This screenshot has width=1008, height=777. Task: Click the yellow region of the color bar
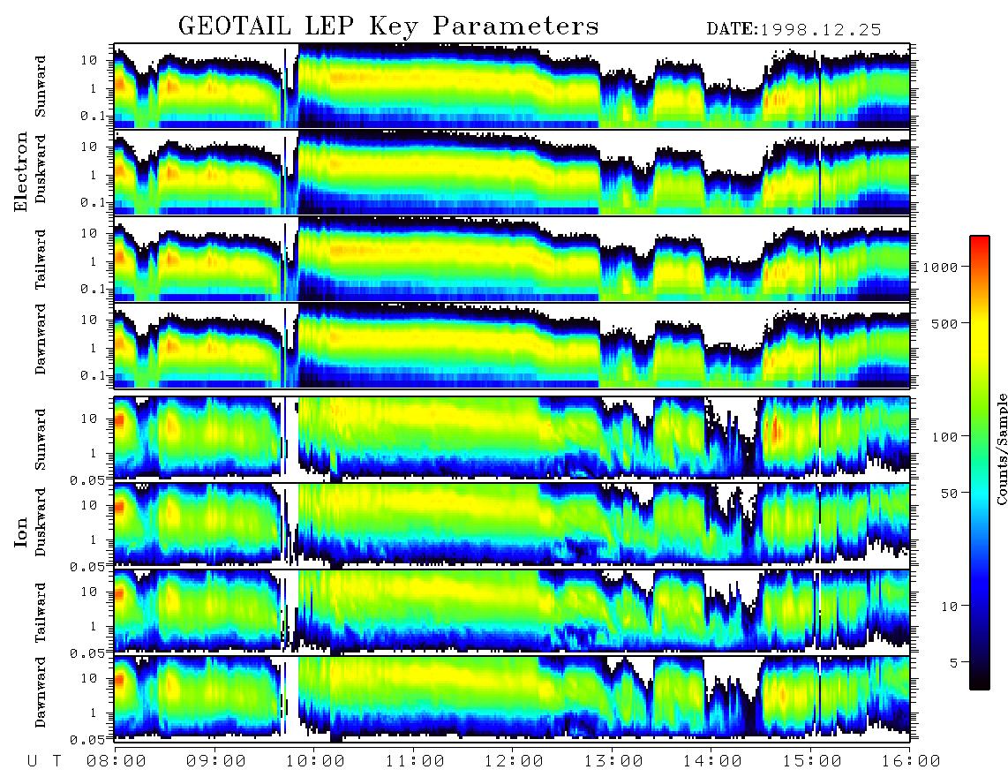pos(980,335)
